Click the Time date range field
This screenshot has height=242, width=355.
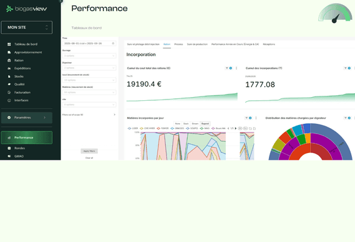[x=89, y=44]
